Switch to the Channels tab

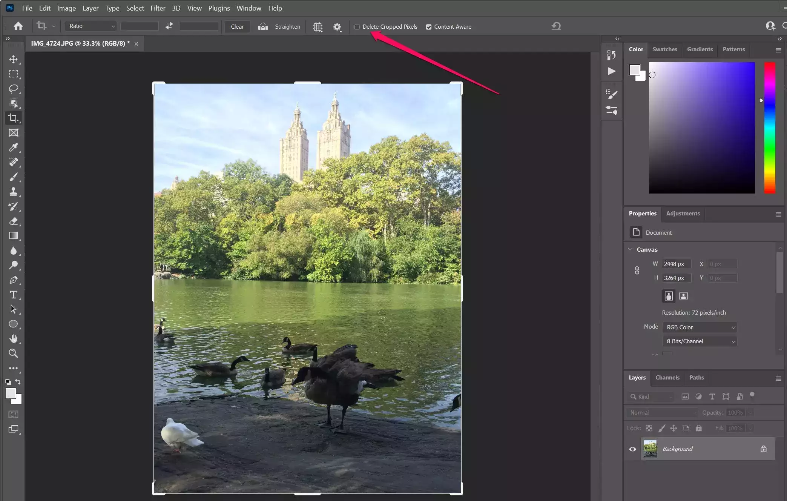point(667,378)
